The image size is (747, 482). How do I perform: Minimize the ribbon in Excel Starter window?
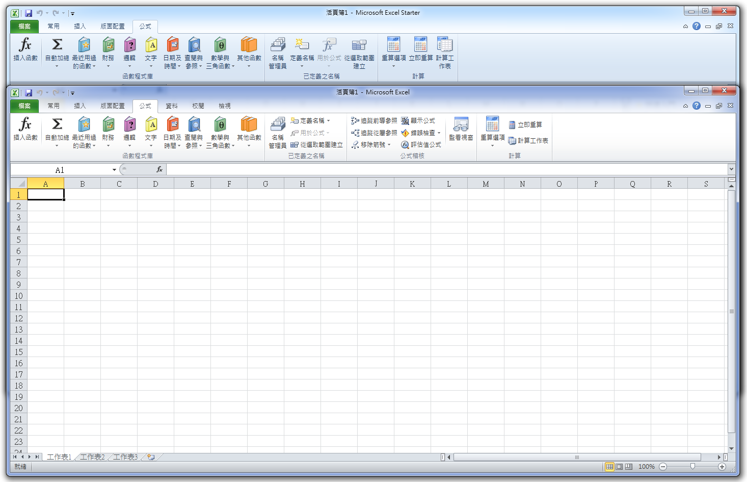tap(685, 27)
